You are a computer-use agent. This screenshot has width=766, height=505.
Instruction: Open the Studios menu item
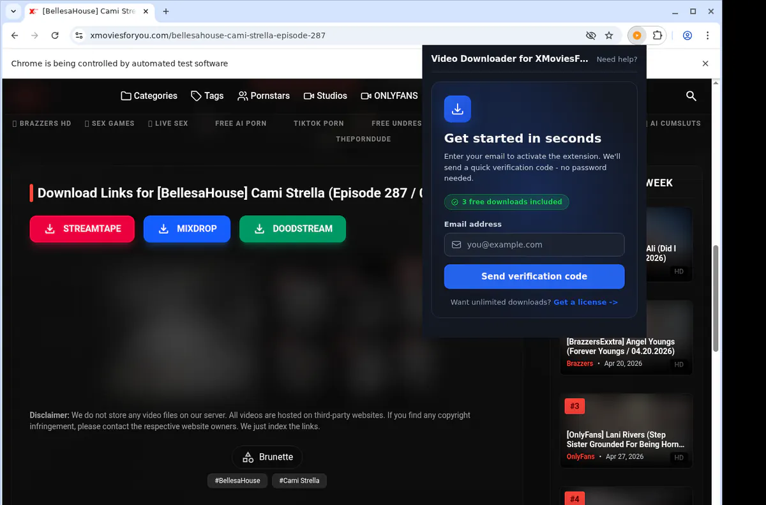pyautogui.click(x=325, y=96)
